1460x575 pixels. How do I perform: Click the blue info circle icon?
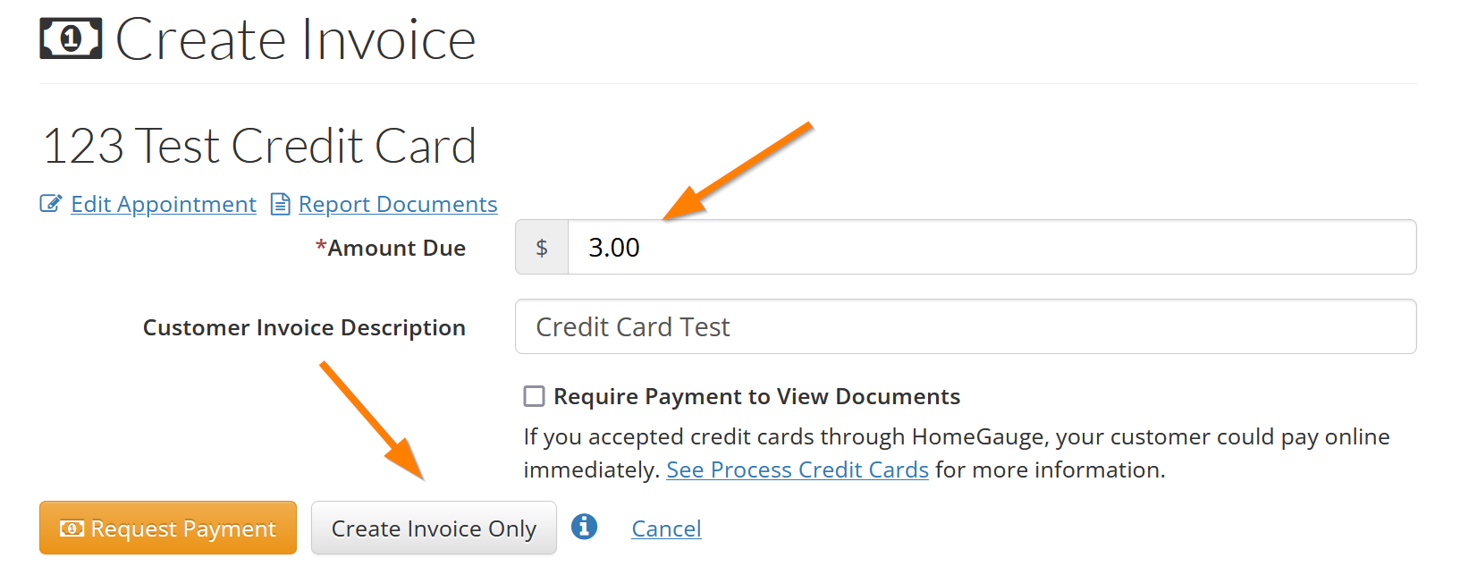click(x=584, y=527)
